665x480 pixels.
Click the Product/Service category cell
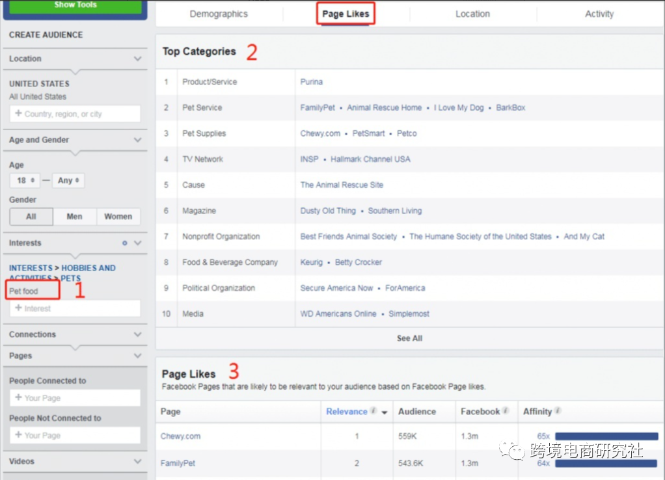tap(210, 82)
